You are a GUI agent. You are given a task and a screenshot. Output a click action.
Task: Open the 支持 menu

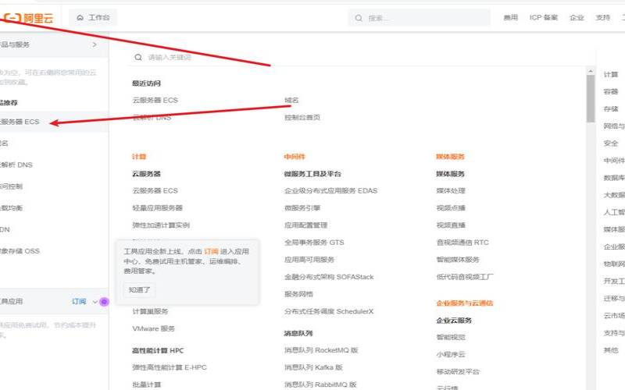[602, 17]
